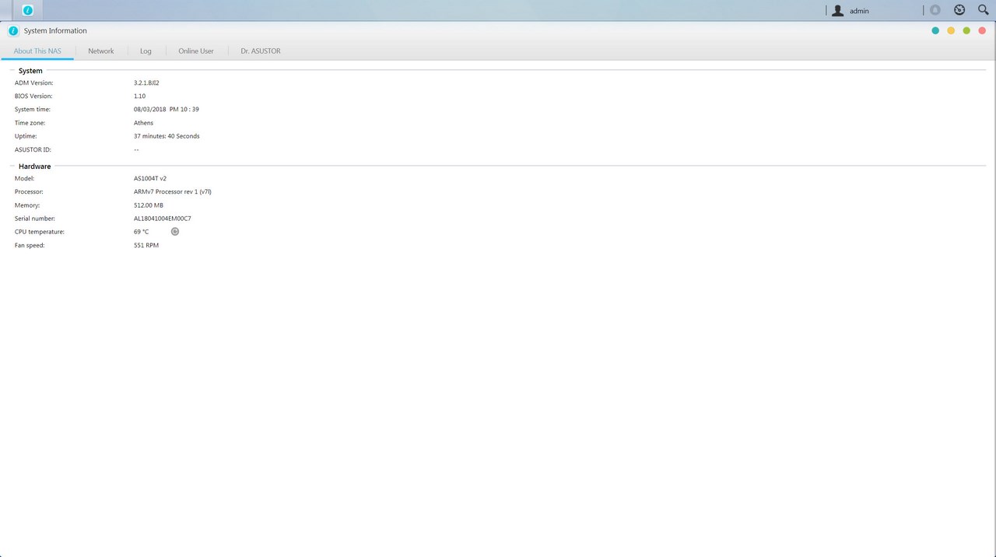Click the ARMv7 Processor rev 1 value
The image size is (996, 557).
pos(173,192)
